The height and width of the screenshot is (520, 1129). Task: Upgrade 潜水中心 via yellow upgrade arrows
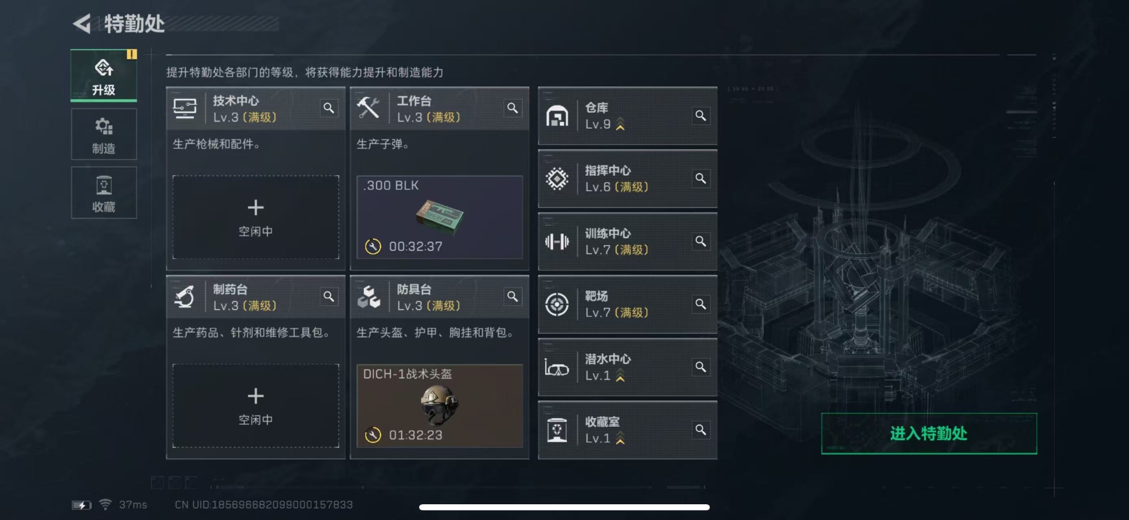point(620,376)
